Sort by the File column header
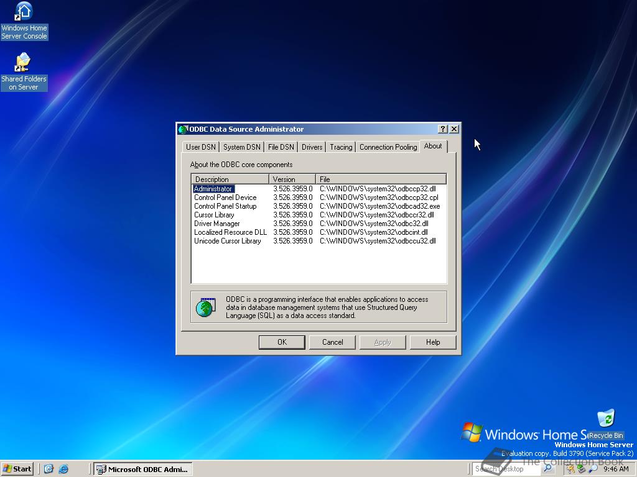The height and width of the screenshot is (477, 637). 381,179
